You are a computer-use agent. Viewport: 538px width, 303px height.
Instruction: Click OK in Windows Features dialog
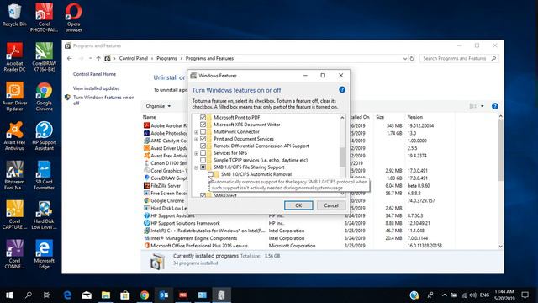tap(298, 205)
